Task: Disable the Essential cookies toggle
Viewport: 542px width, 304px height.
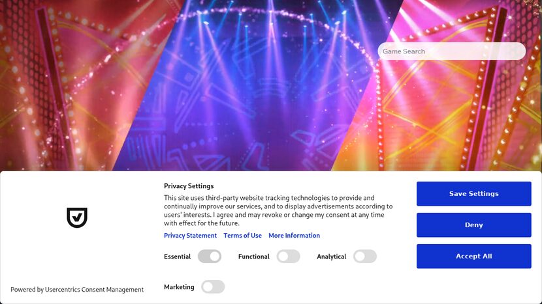Action: [210, 256]
